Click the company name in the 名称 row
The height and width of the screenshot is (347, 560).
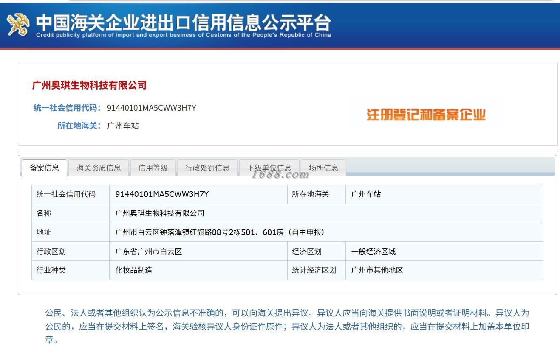pos(326,213)
